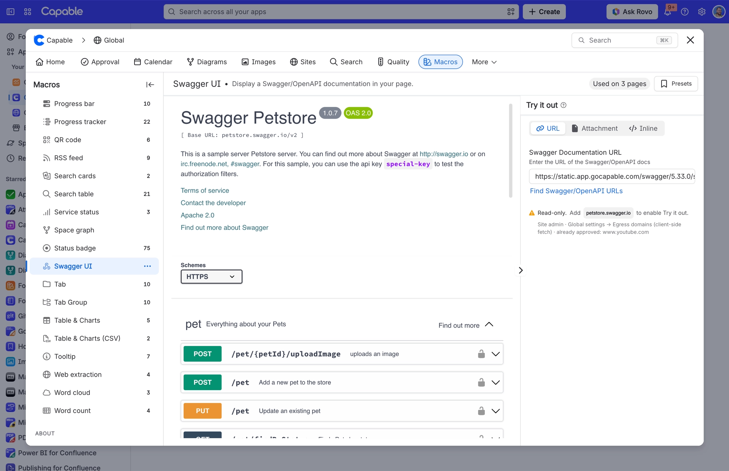Screen dimensions: 729x471
Task: Click lock icon on uploadImage row
Action: coord(481,354)
